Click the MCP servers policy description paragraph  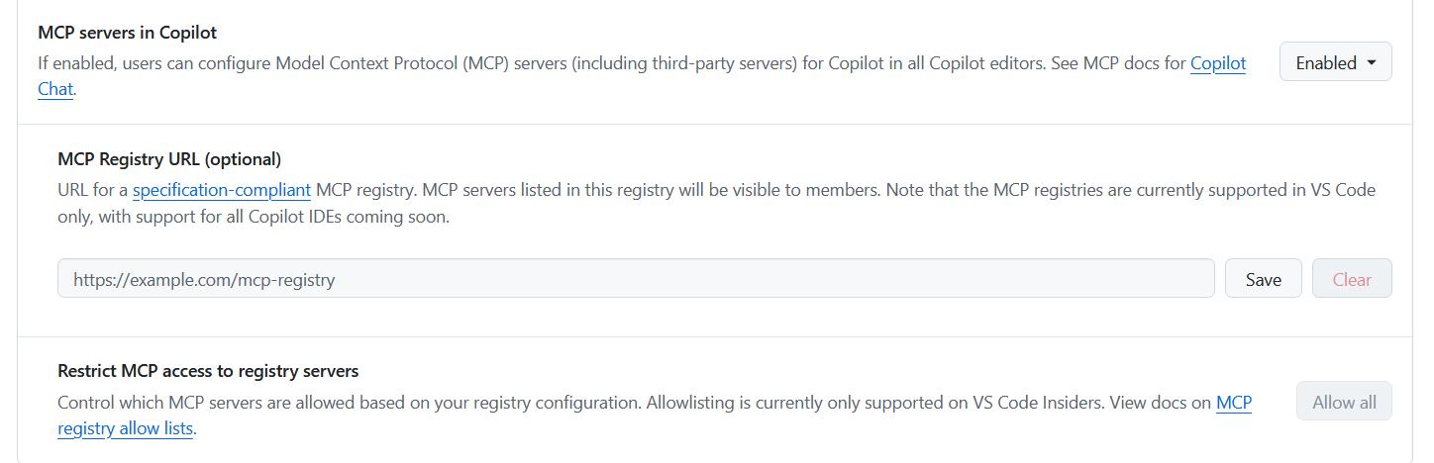point(594,63)
